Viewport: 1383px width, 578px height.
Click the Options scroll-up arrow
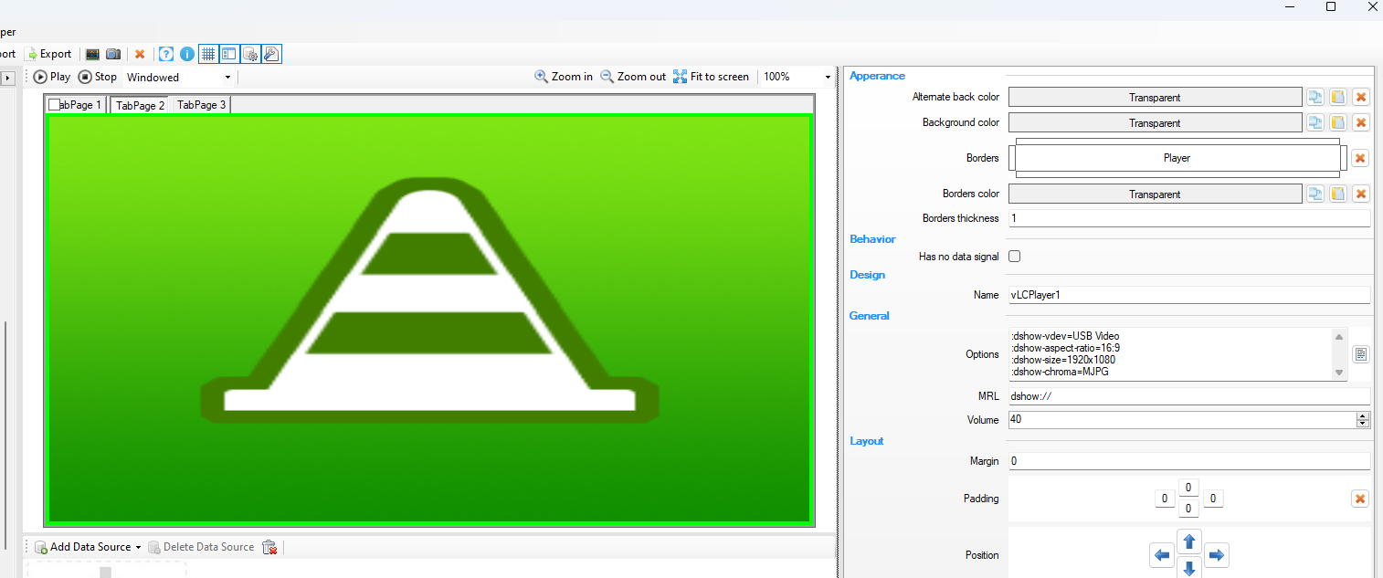click(1340, 335)
